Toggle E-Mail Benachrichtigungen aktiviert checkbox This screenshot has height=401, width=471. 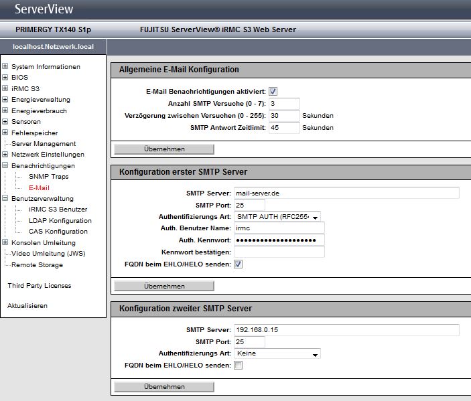[273, 91]
